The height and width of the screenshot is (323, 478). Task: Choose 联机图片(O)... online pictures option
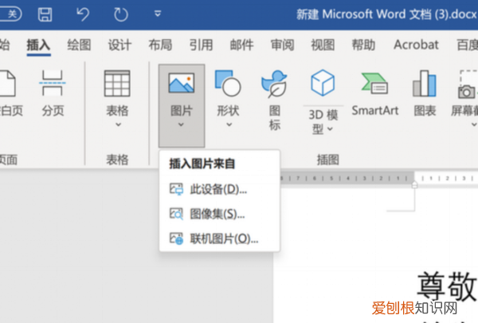tap(220, 238)
